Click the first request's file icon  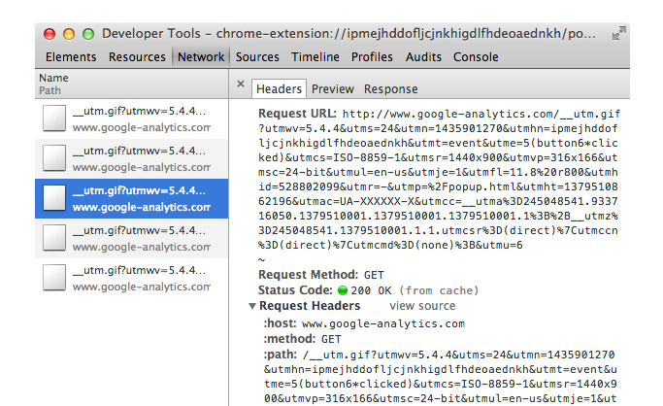coord(54,118)
